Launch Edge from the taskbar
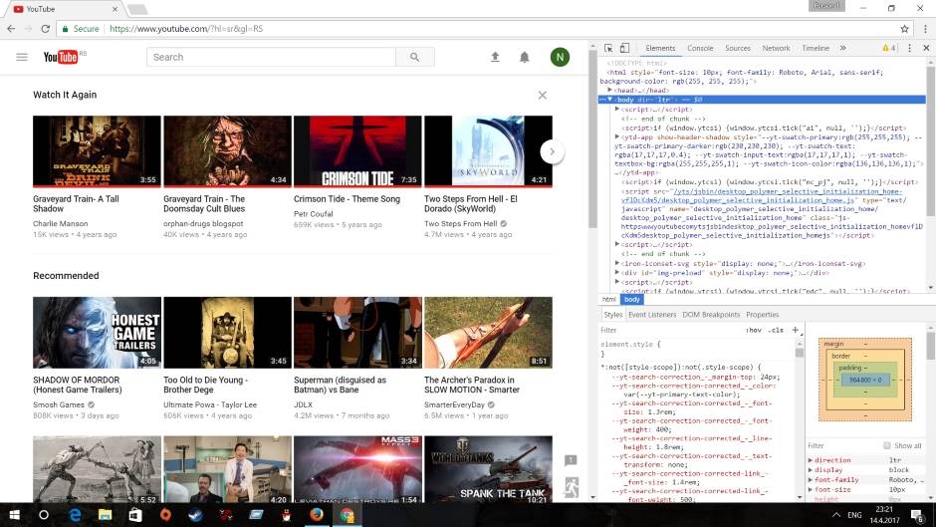 click(75, 514)
